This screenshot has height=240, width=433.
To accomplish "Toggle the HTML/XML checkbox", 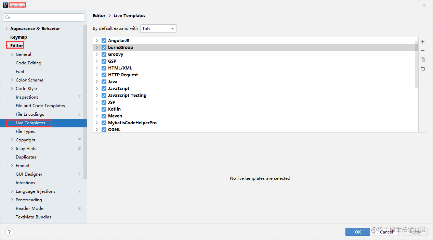I will coord(104,68).
